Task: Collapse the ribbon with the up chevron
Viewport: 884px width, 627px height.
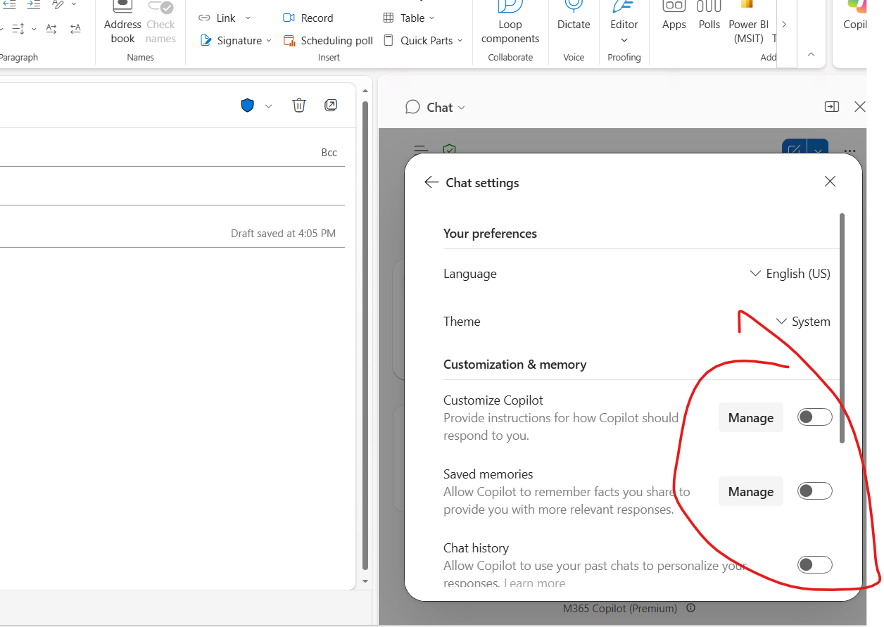Action: pos(811,54)
